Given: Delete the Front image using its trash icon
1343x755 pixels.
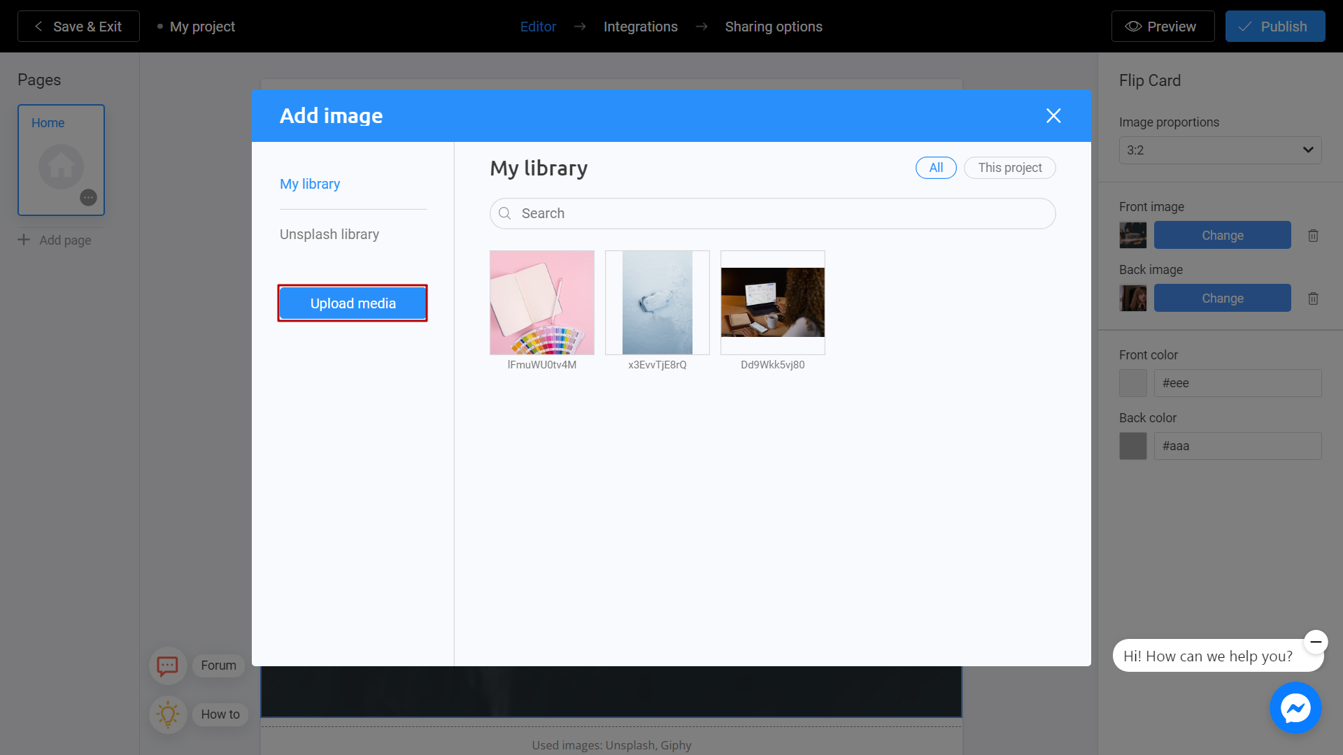Looking at the screenshot, I should [x=1313, y=236].
